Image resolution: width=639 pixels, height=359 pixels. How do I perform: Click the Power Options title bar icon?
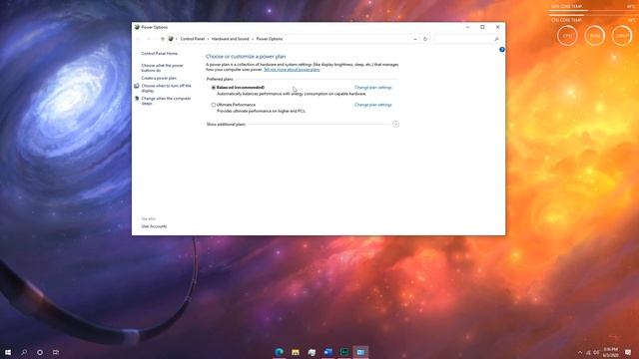point(137,27)
